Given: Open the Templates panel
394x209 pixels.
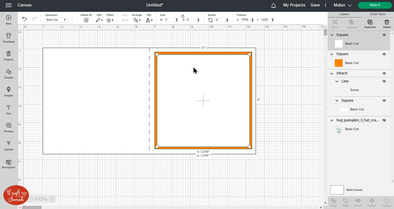Looking at the screenshot, I should coord(9,38).
